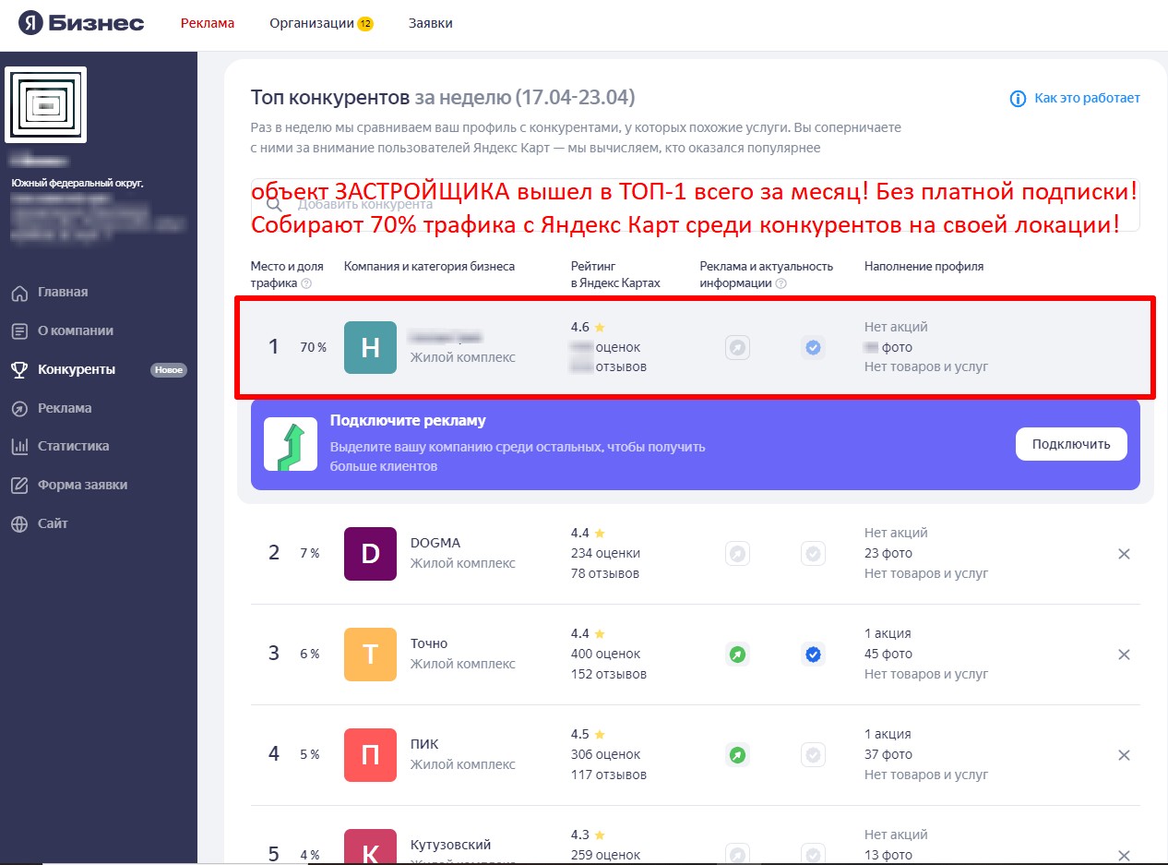The image size is (1168, 865).
Task: Open the Статистика chart sidebar item
Action: (x=73, y=446)
